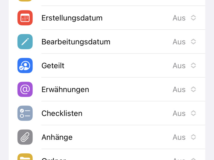The width and height of the screenshot is (214, 160).
Task: Expand the Anhänge chevron picker
Action: click(x=193, y=137)
